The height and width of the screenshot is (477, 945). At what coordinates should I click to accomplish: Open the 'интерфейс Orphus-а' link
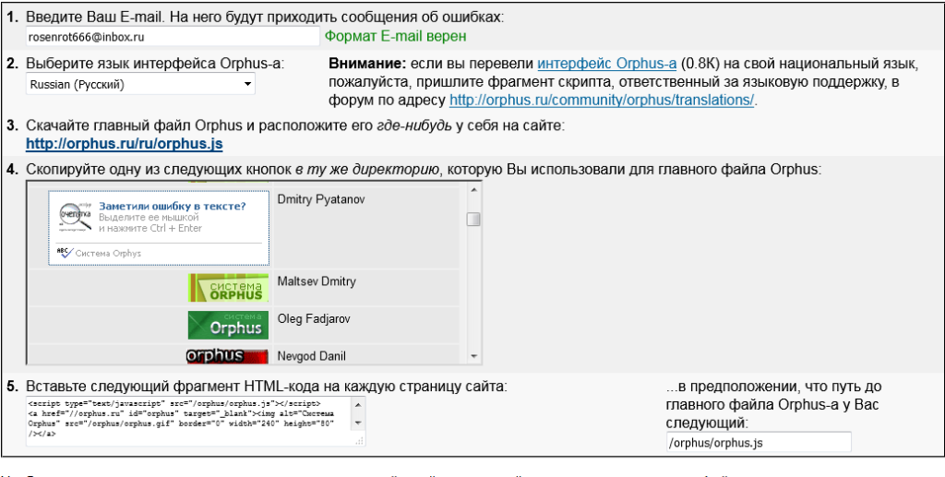(x=607, y=64)
